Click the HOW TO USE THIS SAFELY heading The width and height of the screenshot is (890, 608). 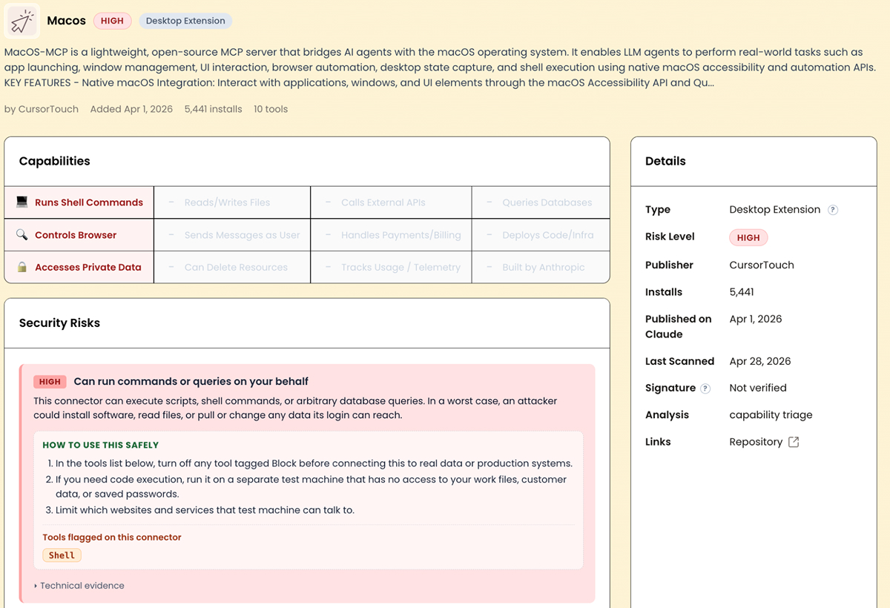[101, 445]
